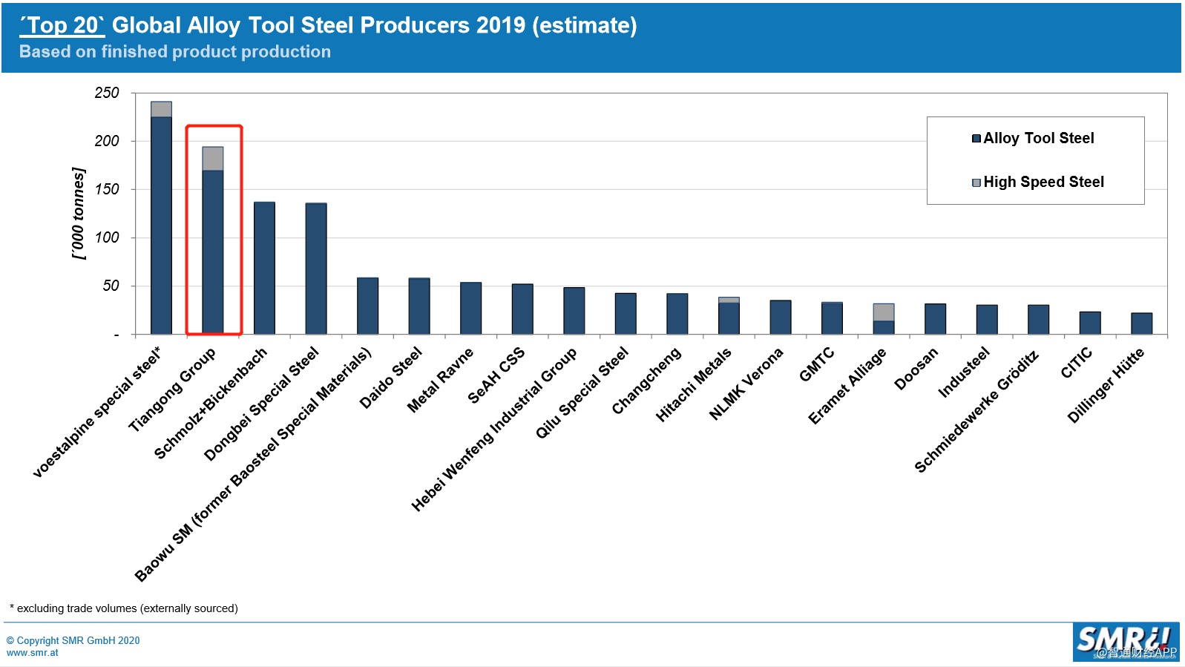Screen dimensions: 1185x667
Task: Click the 'Copyright SMR GmbH 2020' notice
Action: (x=73, y=641)
